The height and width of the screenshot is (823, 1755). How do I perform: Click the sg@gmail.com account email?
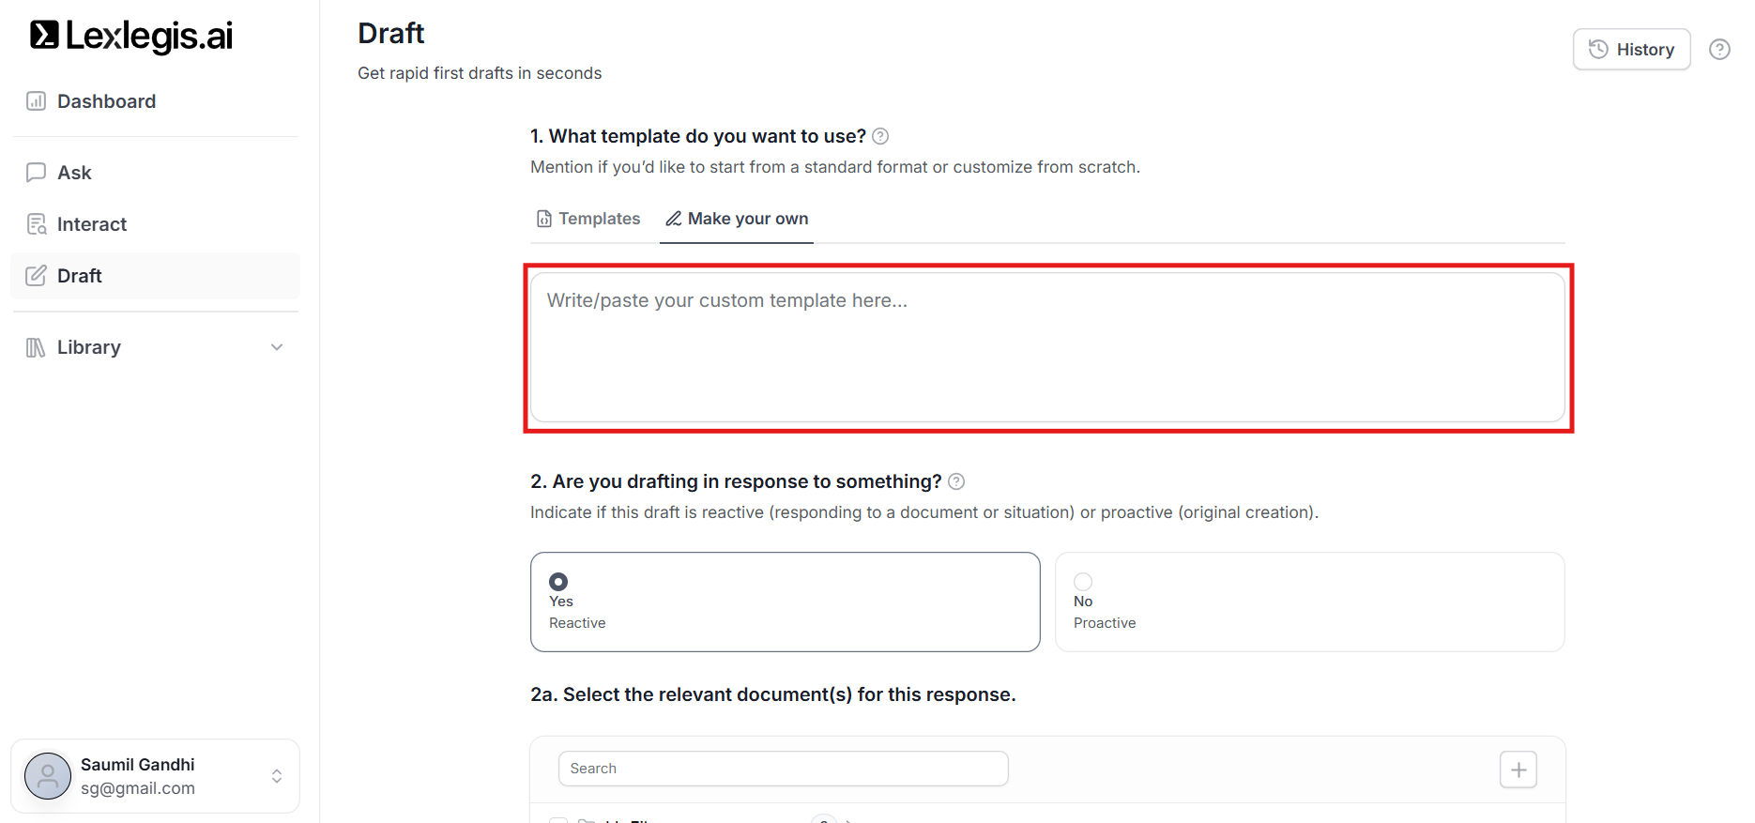click(138, 788)
